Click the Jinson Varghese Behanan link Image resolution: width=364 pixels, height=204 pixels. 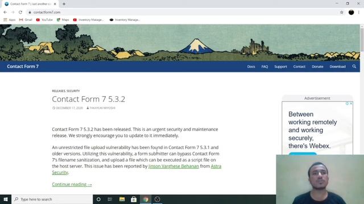point(173,166)
